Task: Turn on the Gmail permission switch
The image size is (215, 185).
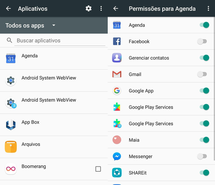Action: coord(202,74)
